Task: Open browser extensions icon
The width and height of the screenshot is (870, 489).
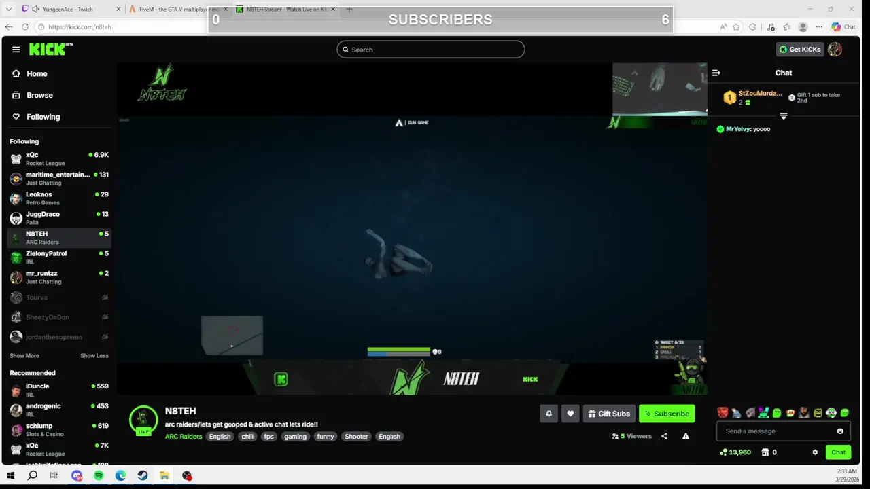Action: click(752, 27)
